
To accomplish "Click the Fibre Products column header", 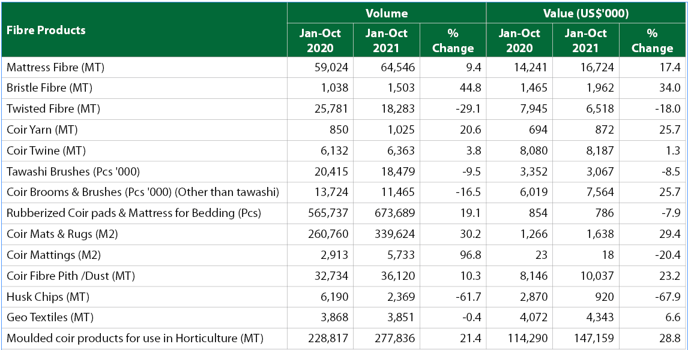I will coord(46,30).
